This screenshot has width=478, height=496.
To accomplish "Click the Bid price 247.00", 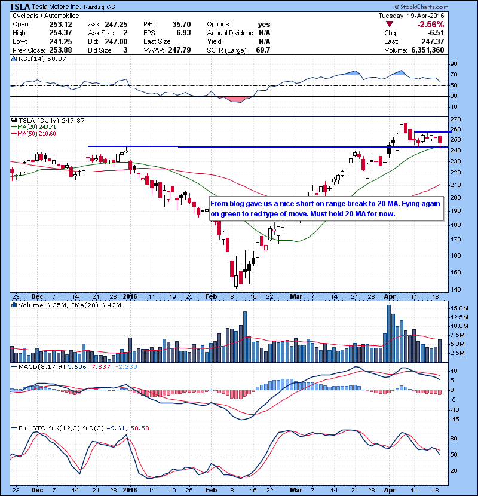I will coord(116,42).
